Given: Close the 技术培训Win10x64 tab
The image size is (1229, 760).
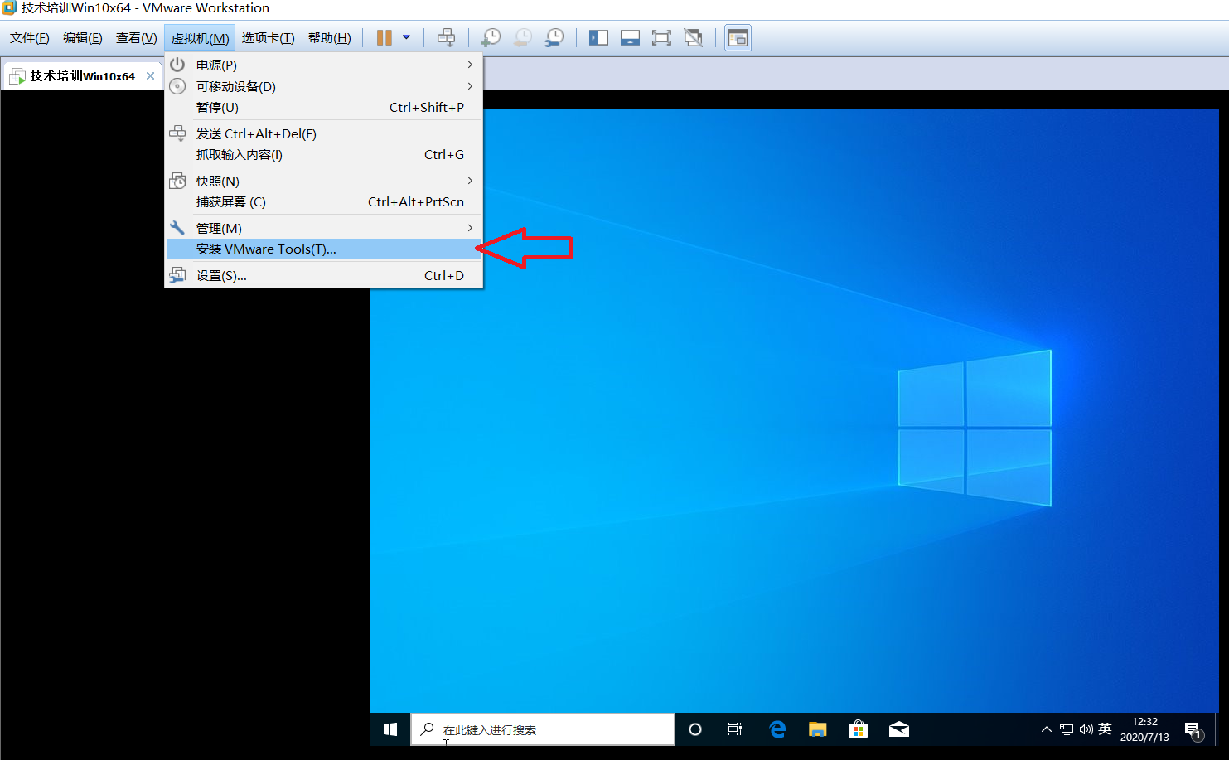Looking at the screenshot, I should (x=150, y=75).
